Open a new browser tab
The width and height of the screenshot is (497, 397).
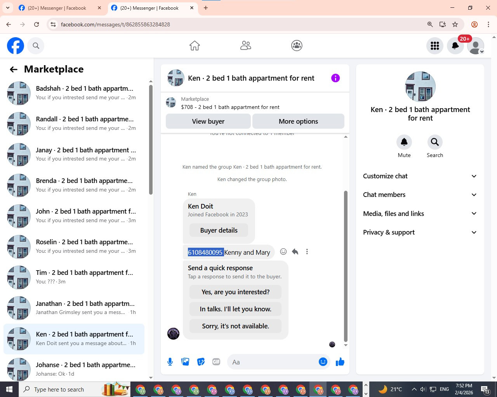pyautogui.click(x=206, y=8)
